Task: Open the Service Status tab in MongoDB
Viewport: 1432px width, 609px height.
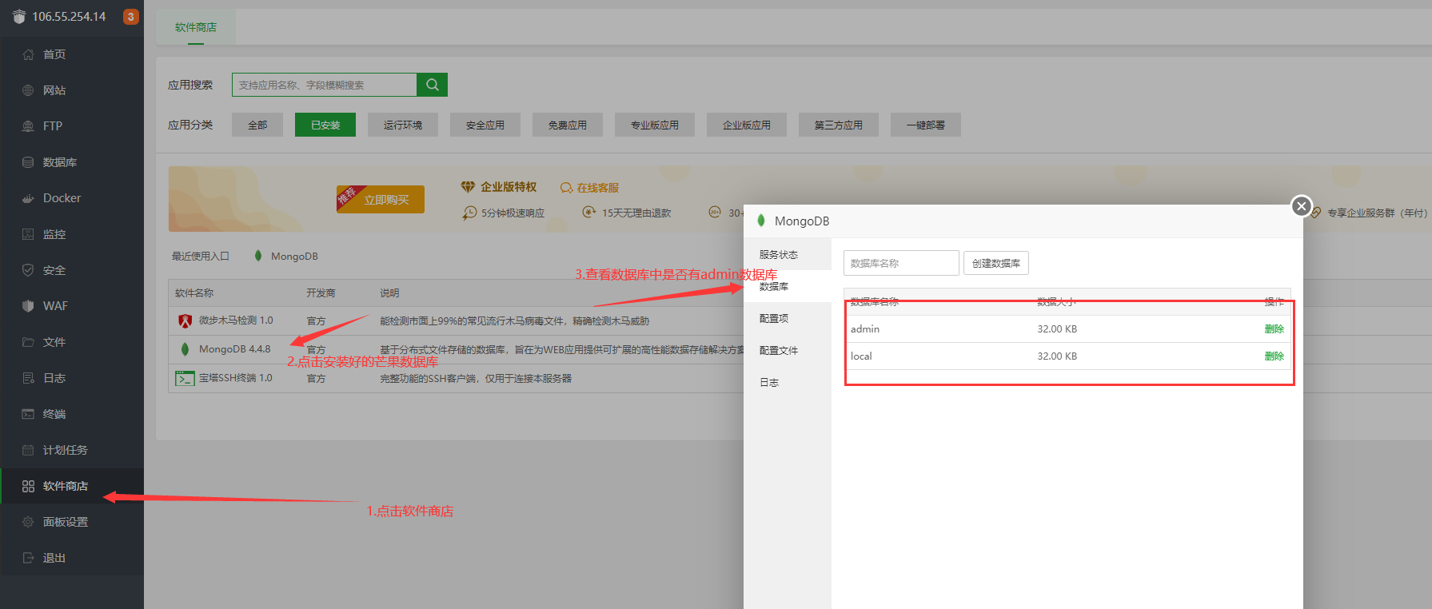Action: tap(778, 255)
